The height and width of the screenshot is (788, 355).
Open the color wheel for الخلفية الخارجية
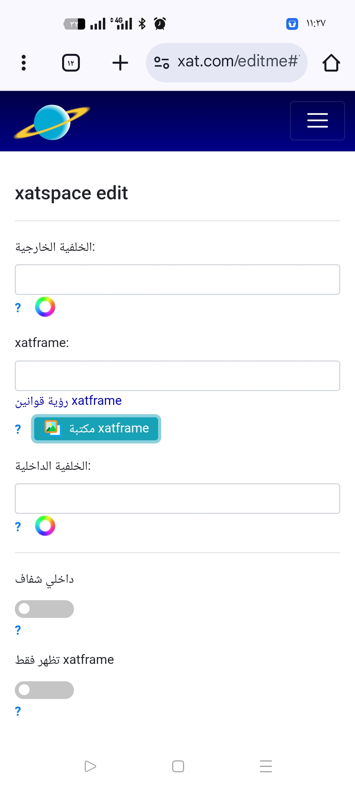pos(45,307)
